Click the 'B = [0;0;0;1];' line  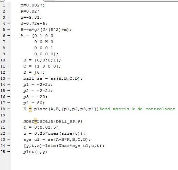[x=42, y=60]
